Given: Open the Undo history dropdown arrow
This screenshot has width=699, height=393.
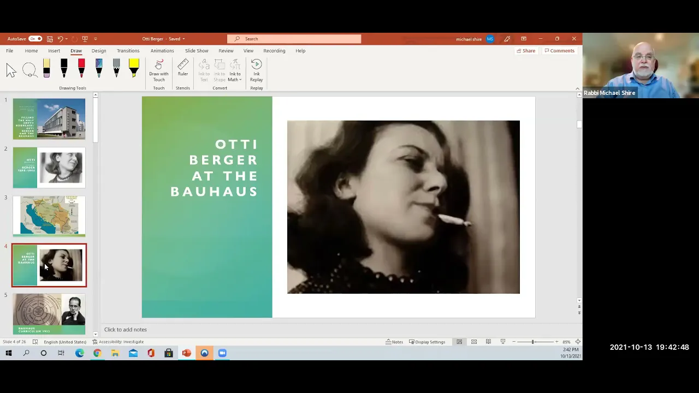Looking at the screenshot, I should pyautogui.click(x=66, y=39).
